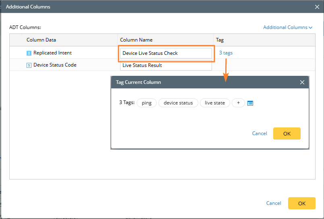Click the Device Live Status Check name field
The width and height of the screenshot is (324, 219).
(x=166, y=53)
